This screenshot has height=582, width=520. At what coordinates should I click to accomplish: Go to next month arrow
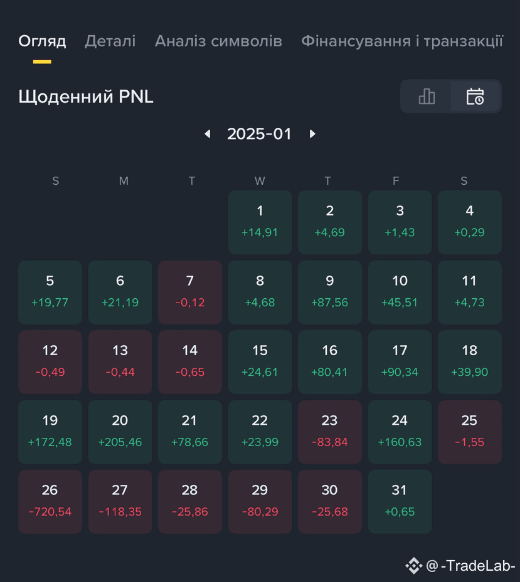(x=312, y=133)
